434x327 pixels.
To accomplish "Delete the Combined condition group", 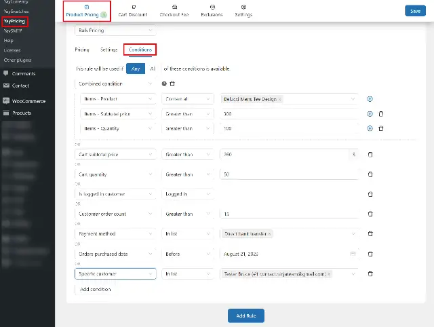I will [x=172, y=83].
